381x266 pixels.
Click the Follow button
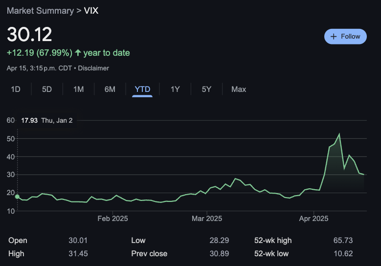pos(345,37)
